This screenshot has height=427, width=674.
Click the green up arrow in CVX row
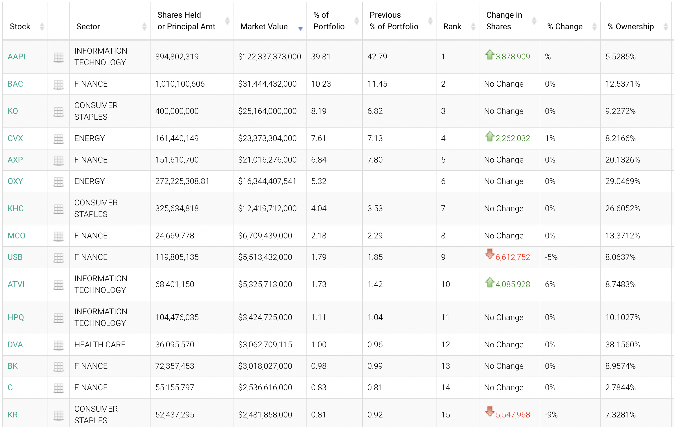pyautogui.click(x=490, y=136)
